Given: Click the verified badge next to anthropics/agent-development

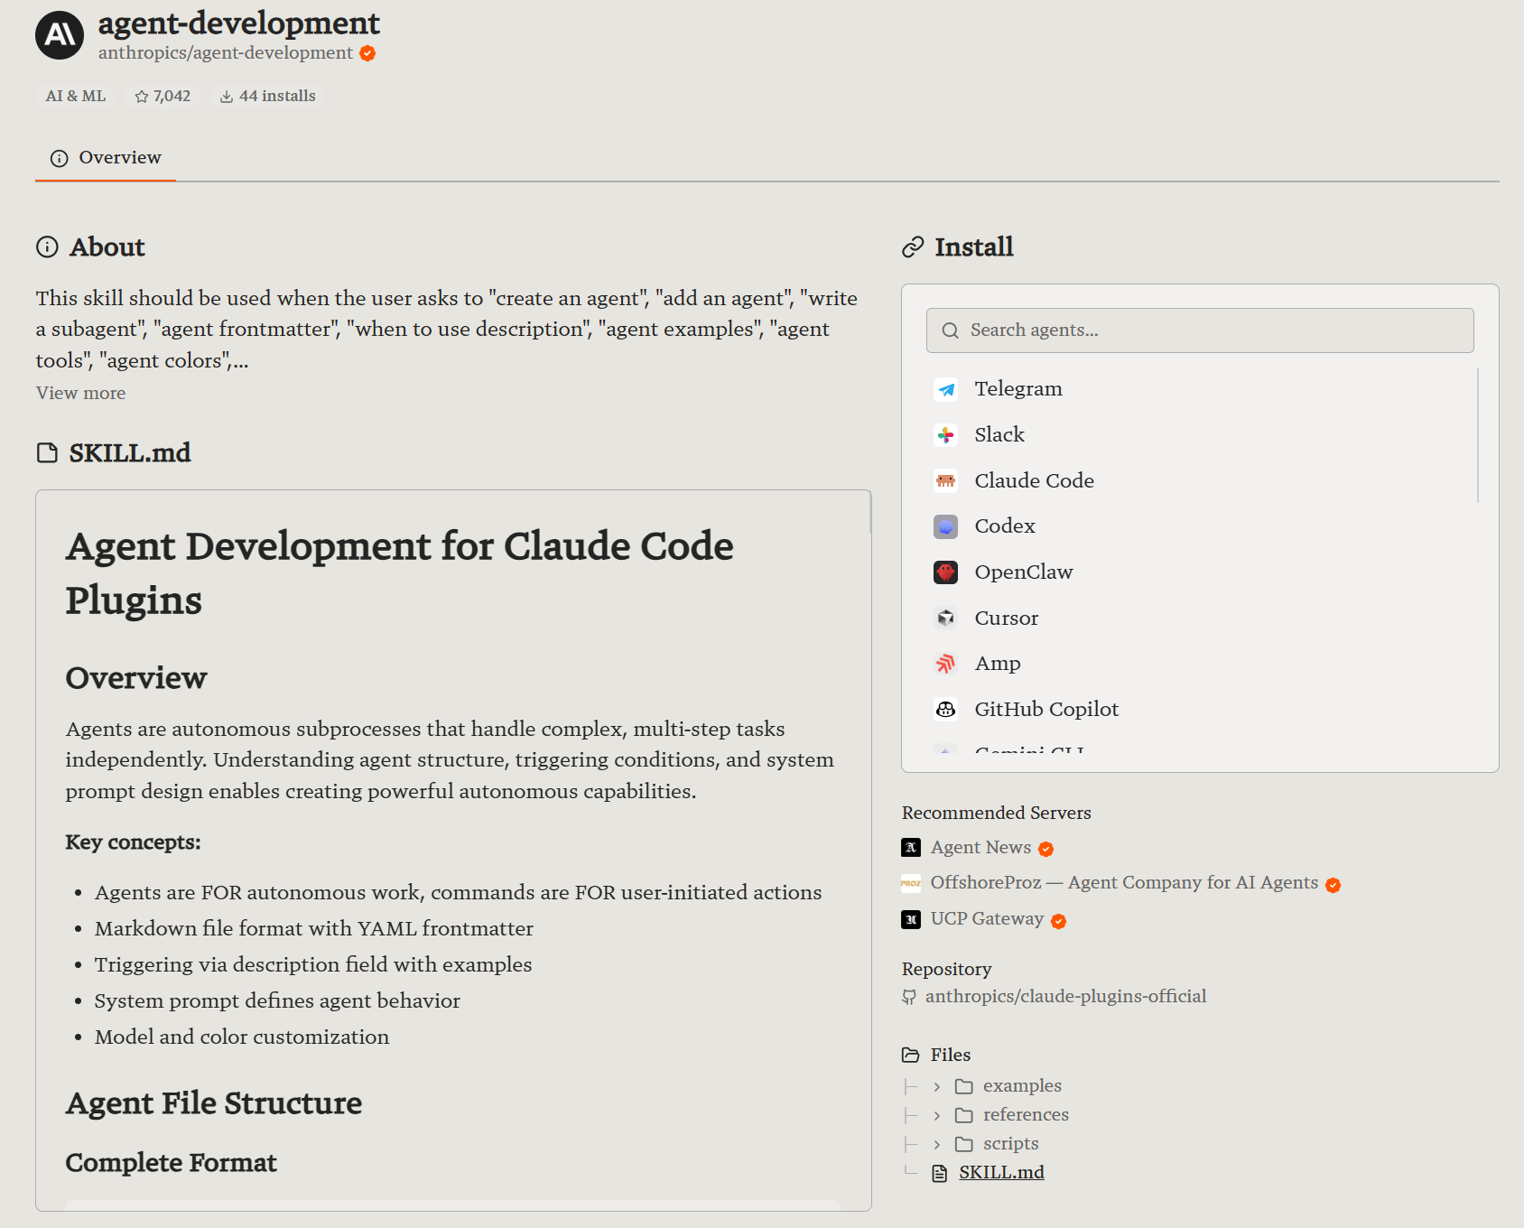Looking at the screenshot, I should click(367, 53).
